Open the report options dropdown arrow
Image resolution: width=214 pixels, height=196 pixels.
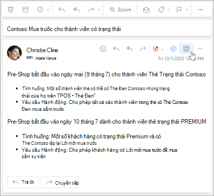click(x=48, y=10)
